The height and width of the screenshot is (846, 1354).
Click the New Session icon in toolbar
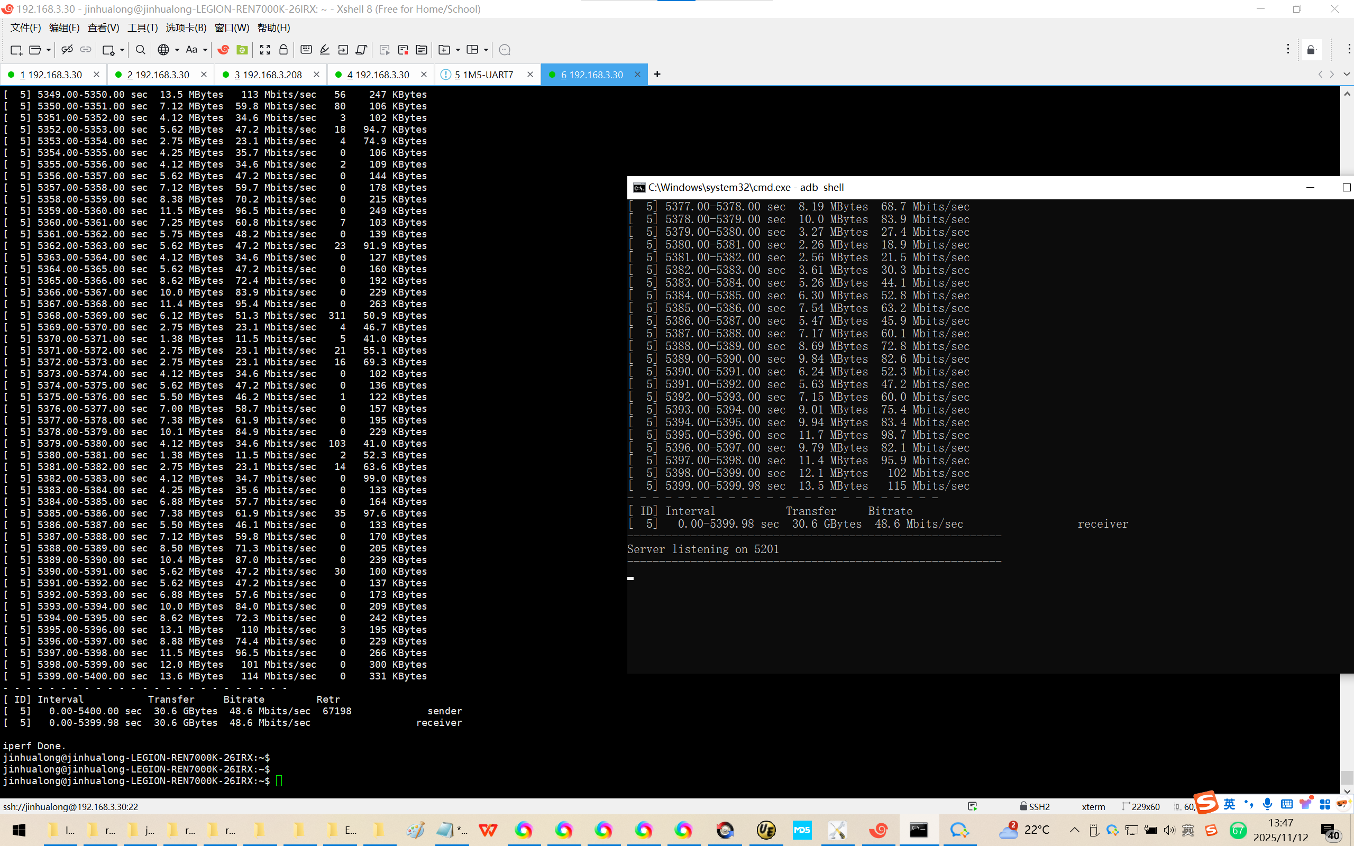pyautogui.click(x=16, y=50)
